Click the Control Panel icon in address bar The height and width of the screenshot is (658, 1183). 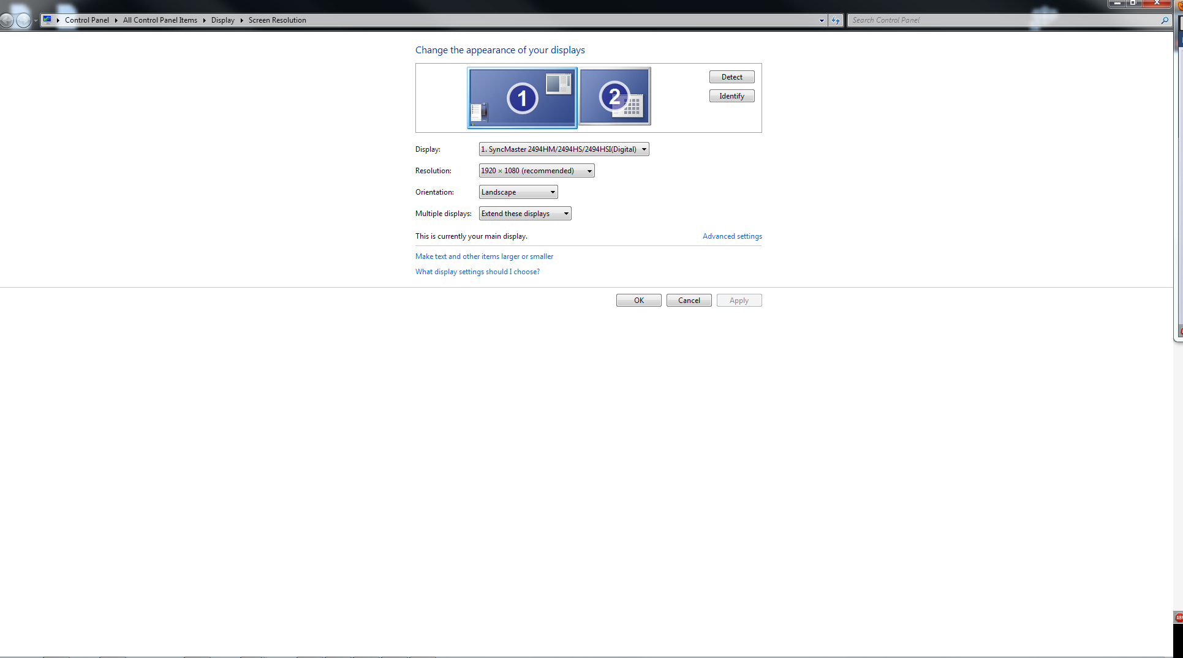(x=47, y=20)
